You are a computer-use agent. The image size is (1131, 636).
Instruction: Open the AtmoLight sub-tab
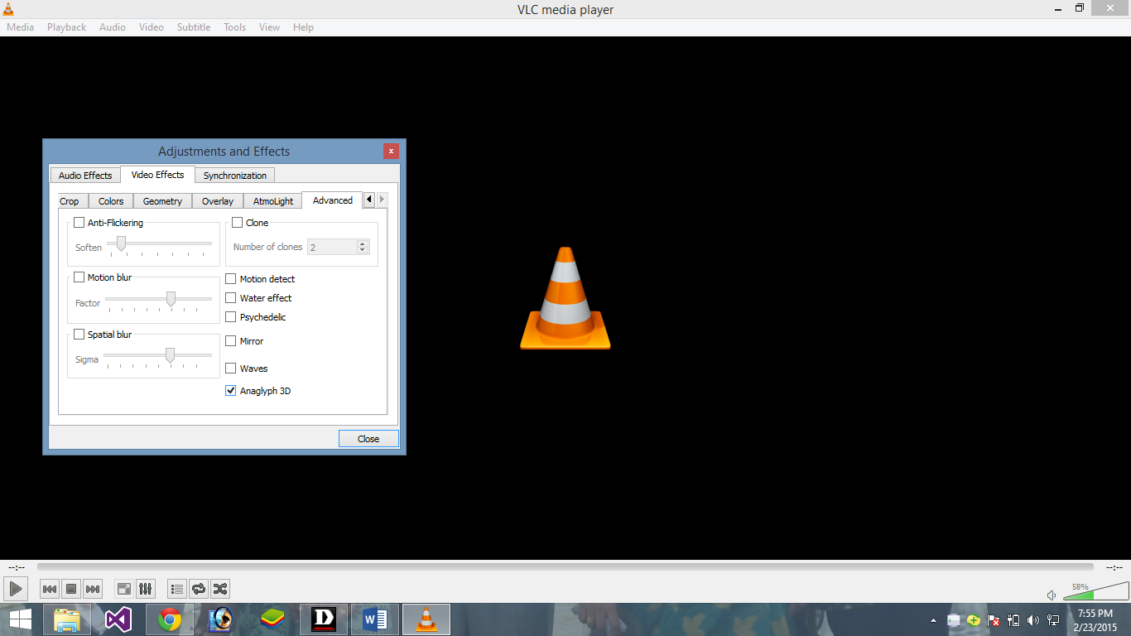(x=273, y=201)
